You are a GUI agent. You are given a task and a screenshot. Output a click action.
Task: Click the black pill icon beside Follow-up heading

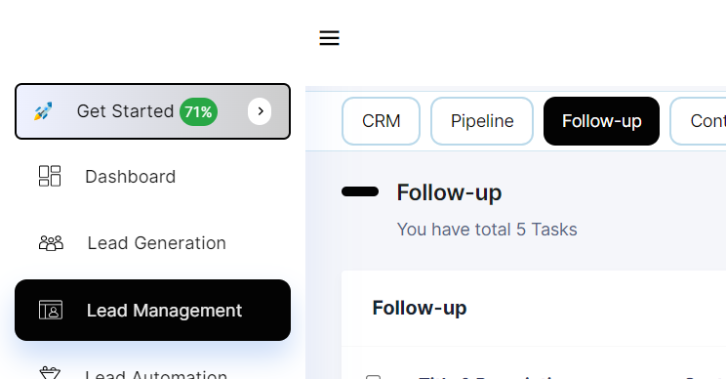(x=360, y=191)
